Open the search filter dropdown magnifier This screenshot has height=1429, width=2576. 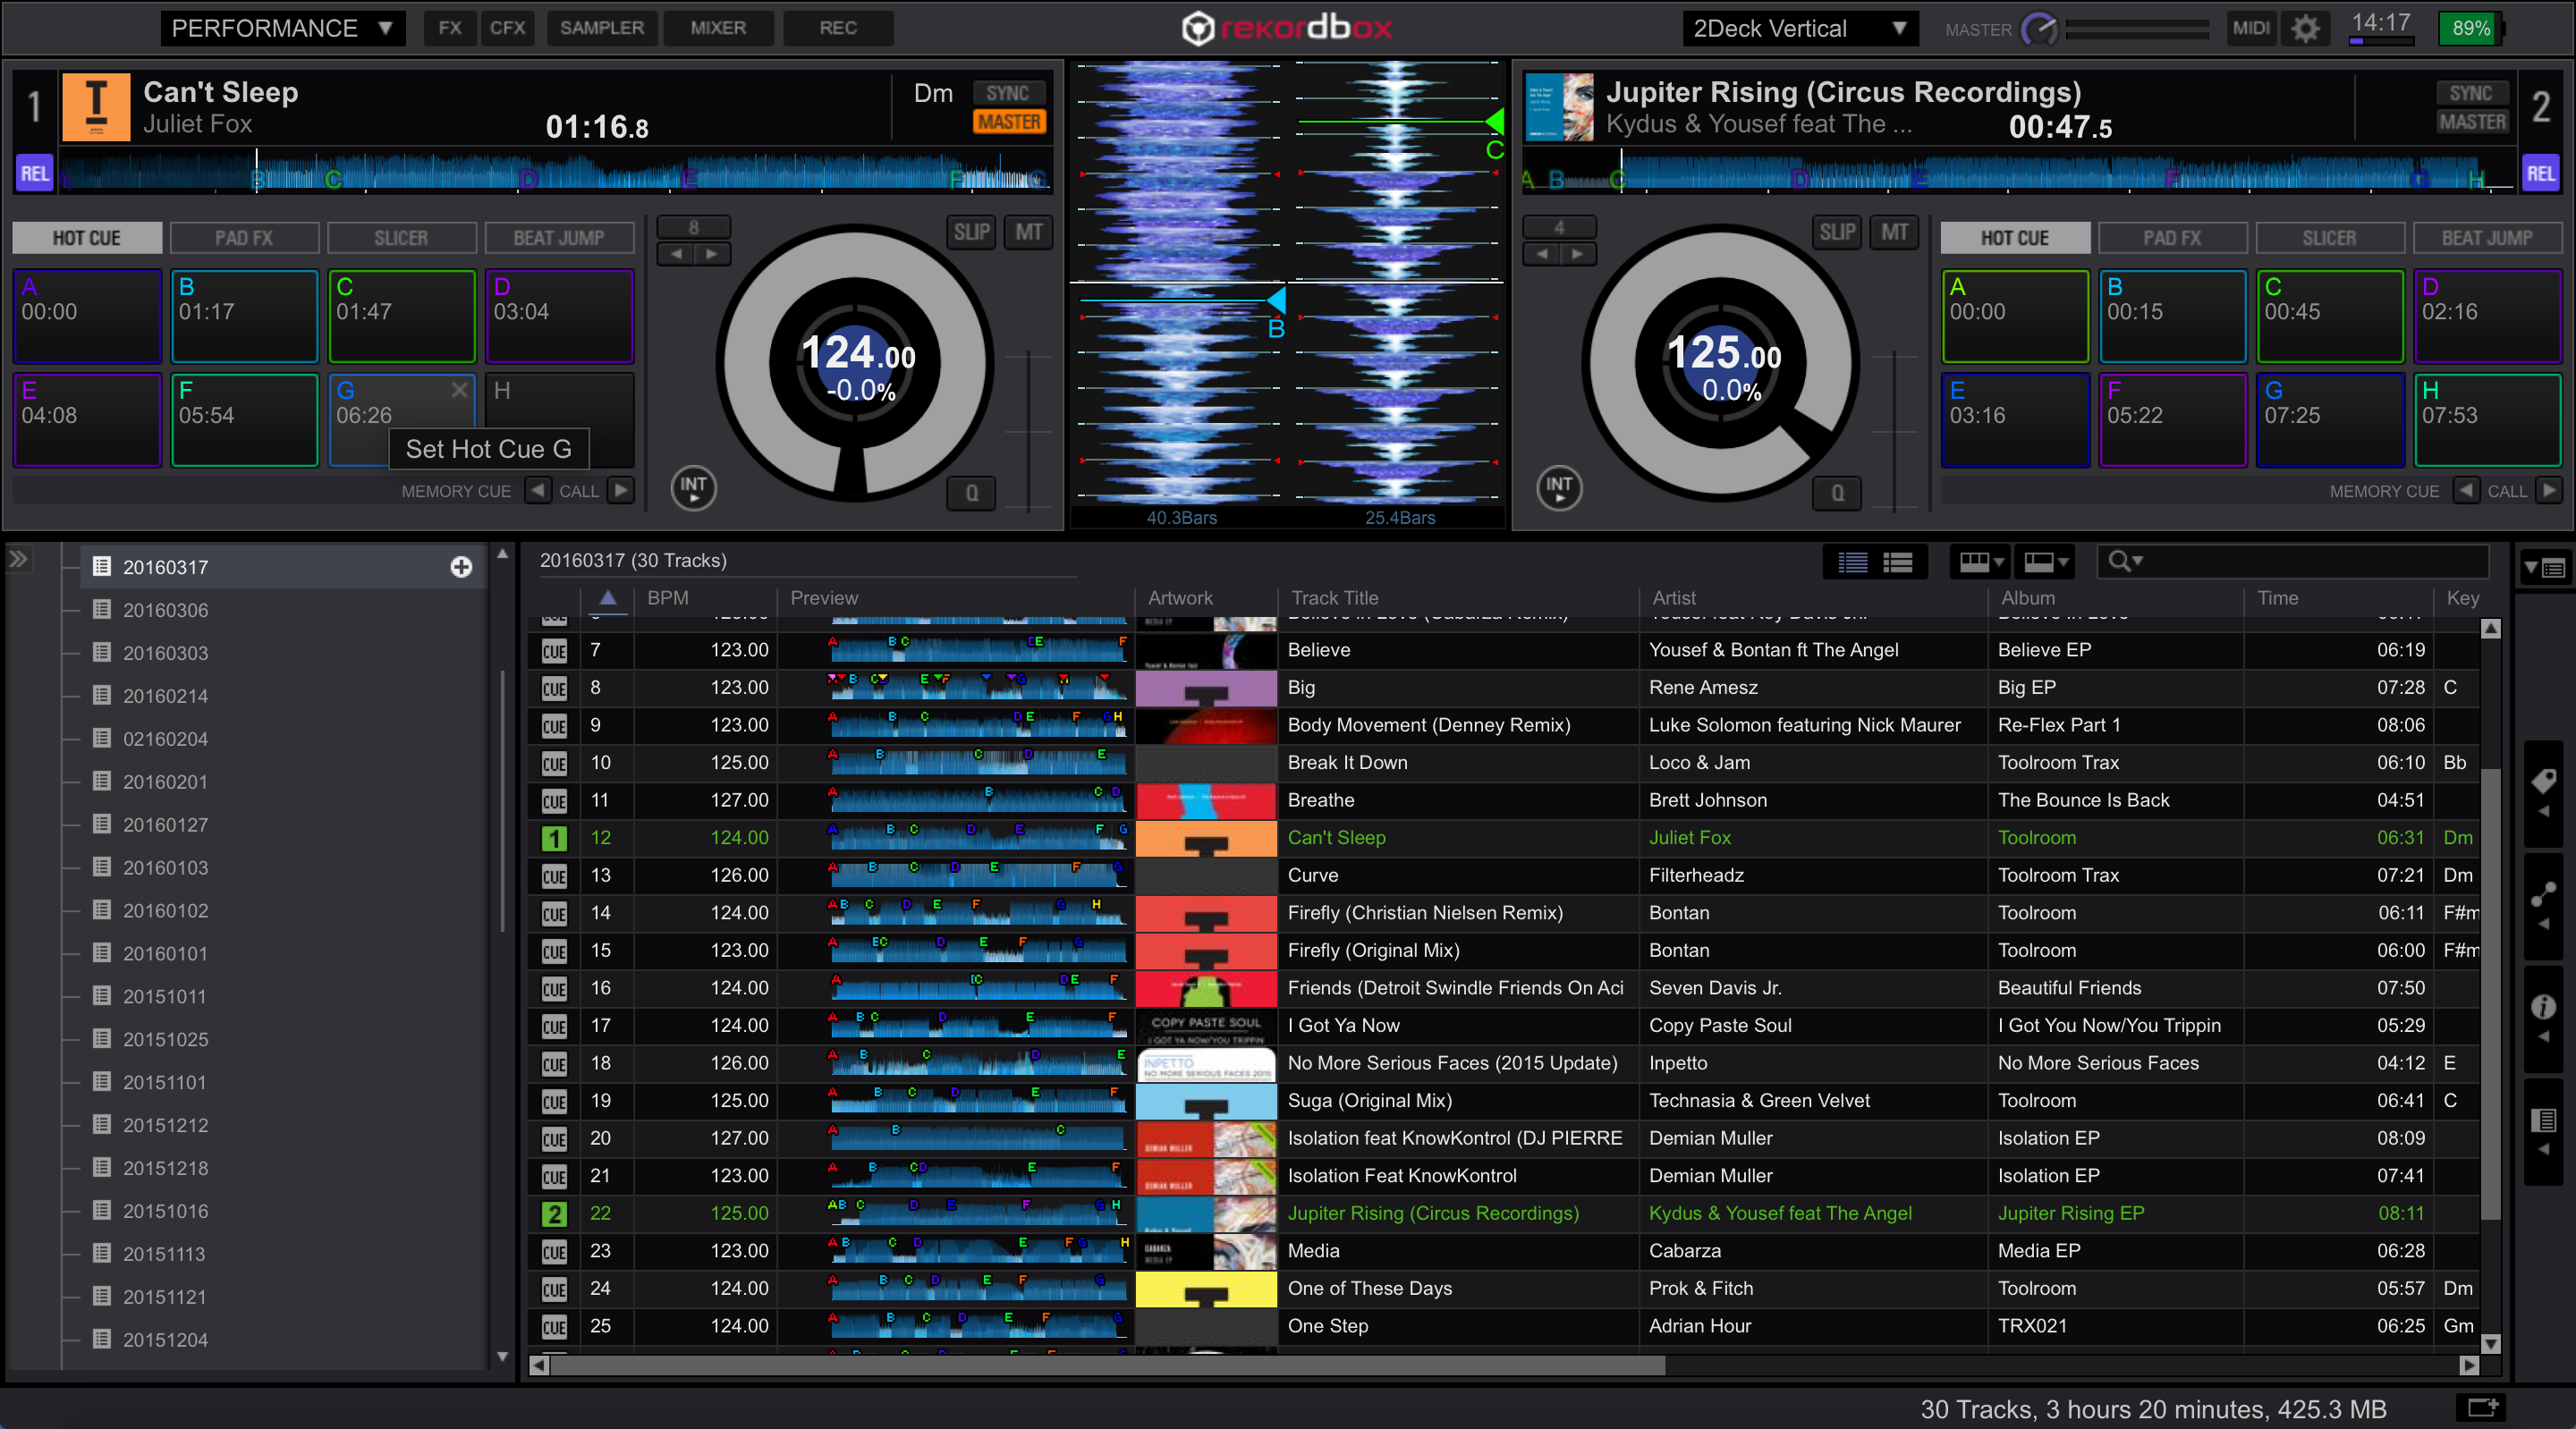click(x=2124, y=561)
